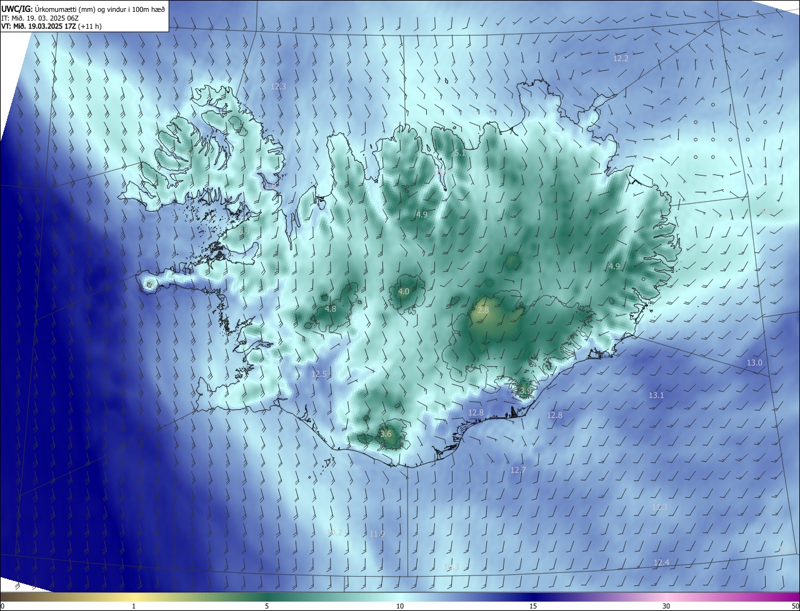Click the 30 tick on the color scale

[666, 607]
